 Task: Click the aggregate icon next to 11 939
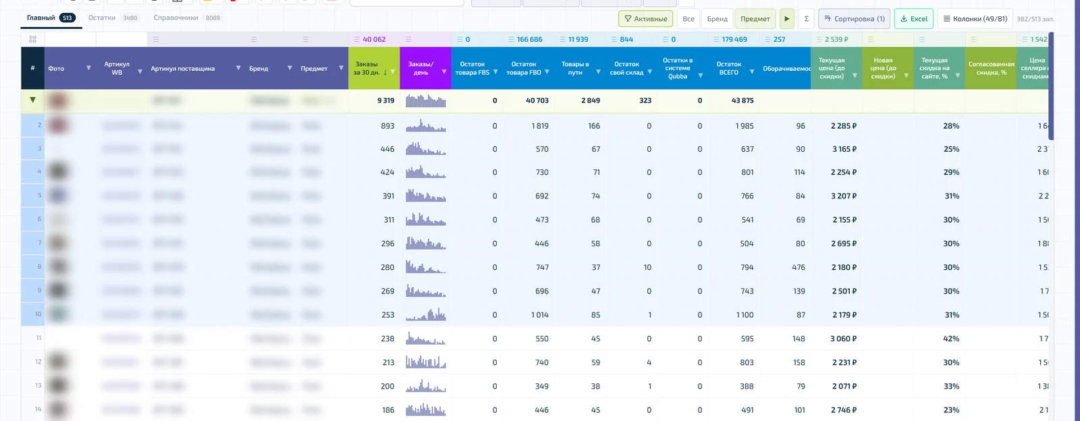click(x=562, y=40)
